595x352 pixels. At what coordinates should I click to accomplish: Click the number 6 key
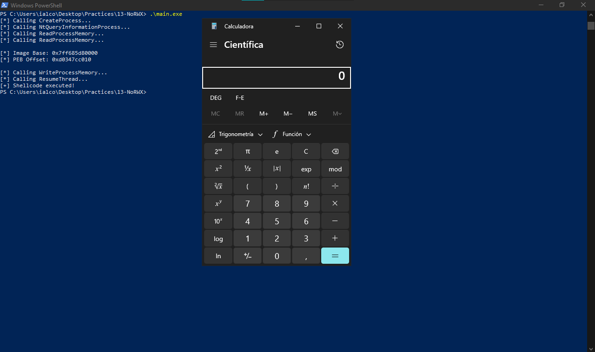306,221
